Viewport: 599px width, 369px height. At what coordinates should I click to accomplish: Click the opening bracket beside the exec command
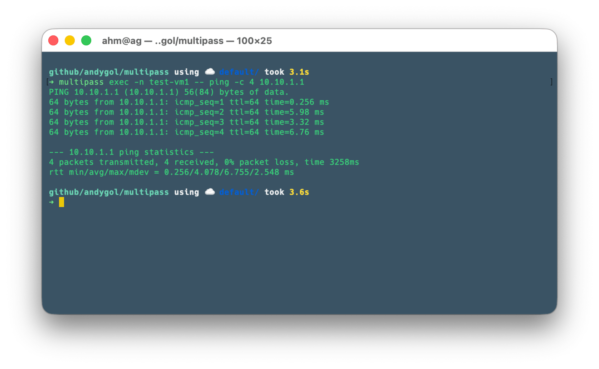[47, 82]
